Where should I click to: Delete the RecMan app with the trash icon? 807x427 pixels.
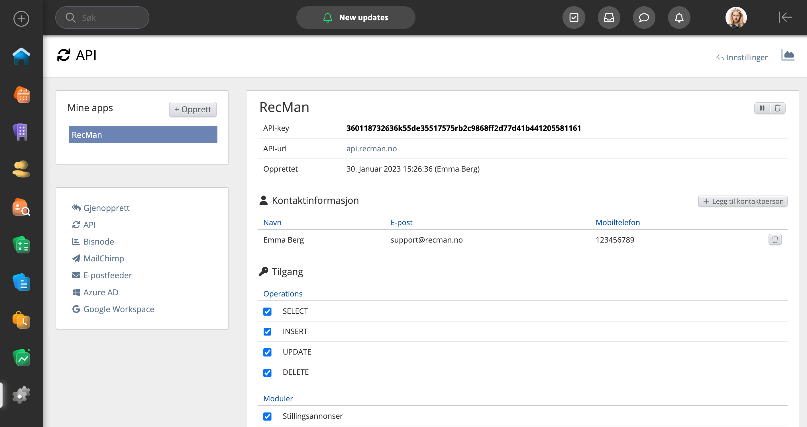(778, 108)
